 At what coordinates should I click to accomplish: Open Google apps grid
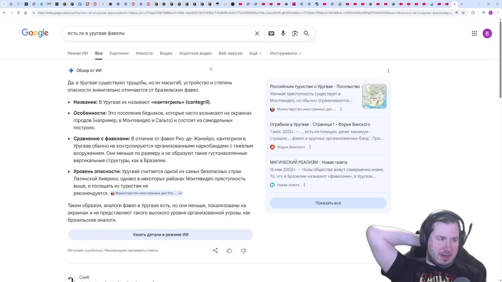pos(474,33)
